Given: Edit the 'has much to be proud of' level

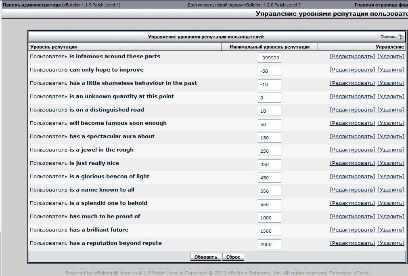Looking at the screenshot, I should tap(352, 217).
